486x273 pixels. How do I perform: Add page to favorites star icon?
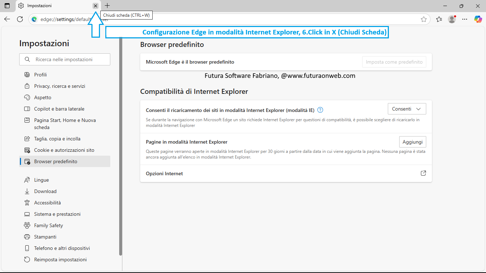point(423,19)
